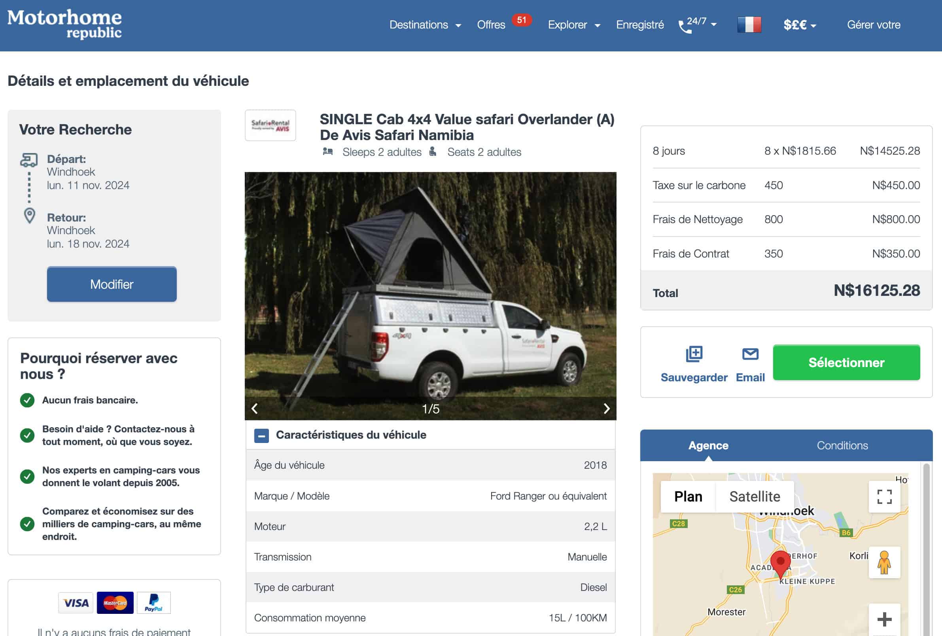Open the $£€ currency dropdown
The image size is (942, 636).
[x=799, y=25]
